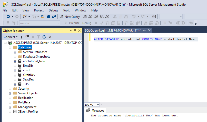Close the Object Explorer panel
Screen dimensions: 207x122
(x=79, y=31)
